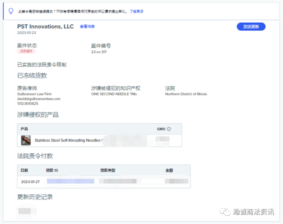Select the date 2023-01-23

tap(27, 33)
